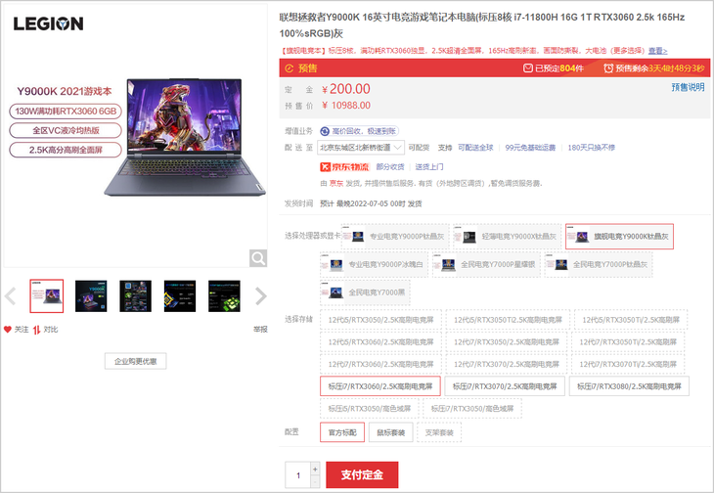Select third product thumbnail
This screenshot has height=493, width=714.
[x=135, y=295]
